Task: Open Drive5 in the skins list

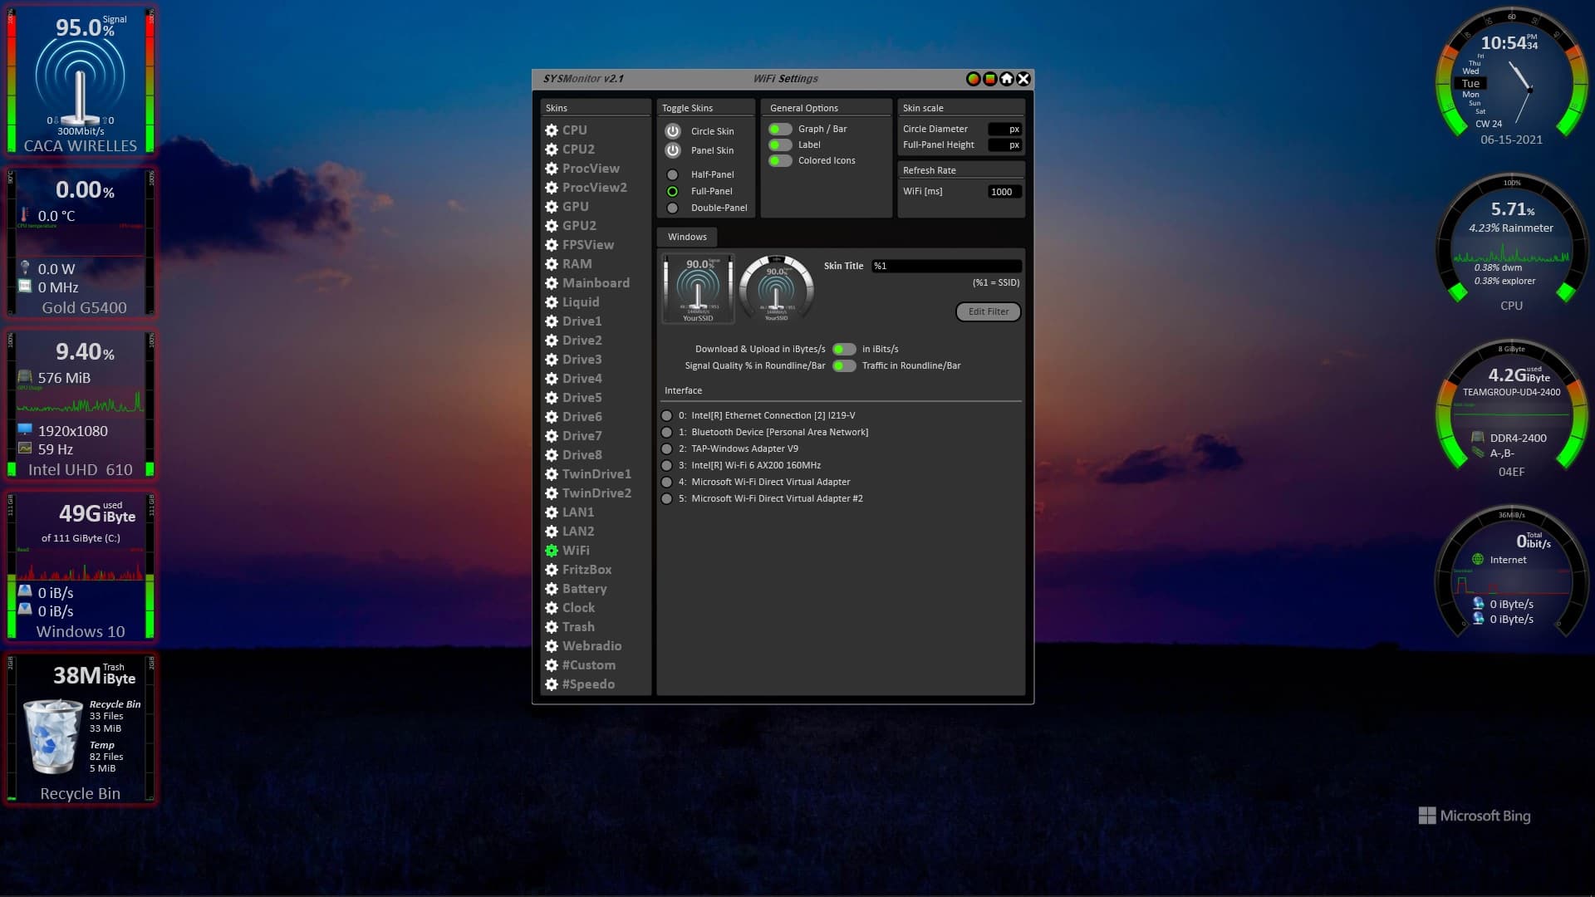Action: [582, 398]
